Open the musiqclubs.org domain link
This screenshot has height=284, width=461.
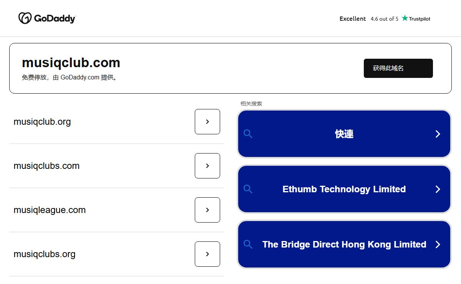(45, 254)
